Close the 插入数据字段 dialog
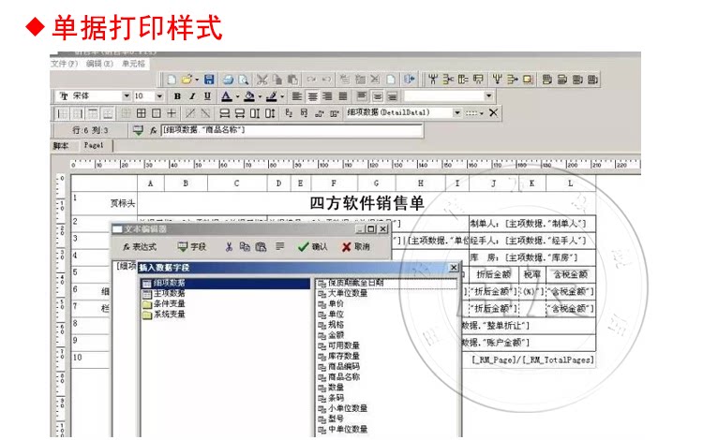The height and width of the screenshot is (440, 703). pos(454,268)
